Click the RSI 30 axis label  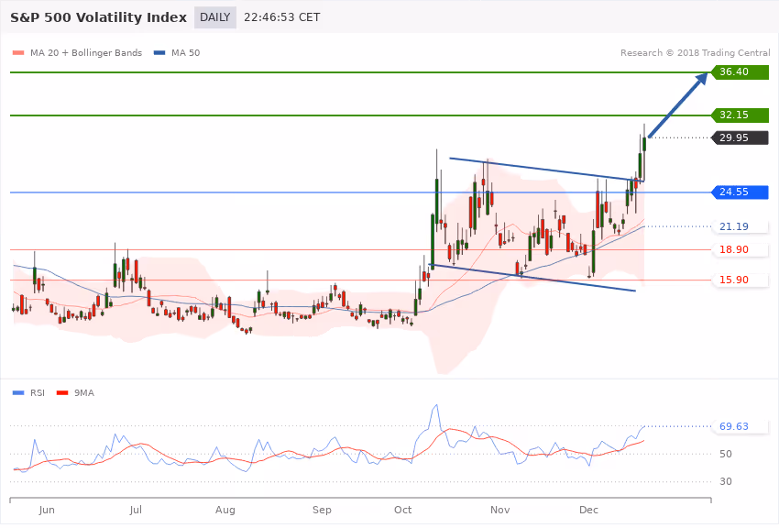726,481
